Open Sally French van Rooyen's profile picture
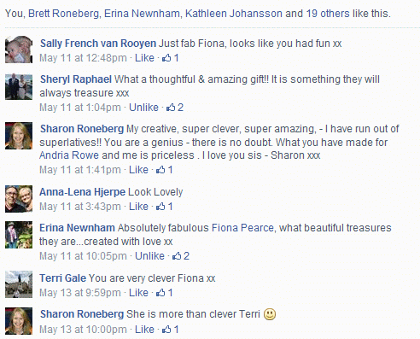This screenshot has width=420, height=339. (x=19, y=50)
